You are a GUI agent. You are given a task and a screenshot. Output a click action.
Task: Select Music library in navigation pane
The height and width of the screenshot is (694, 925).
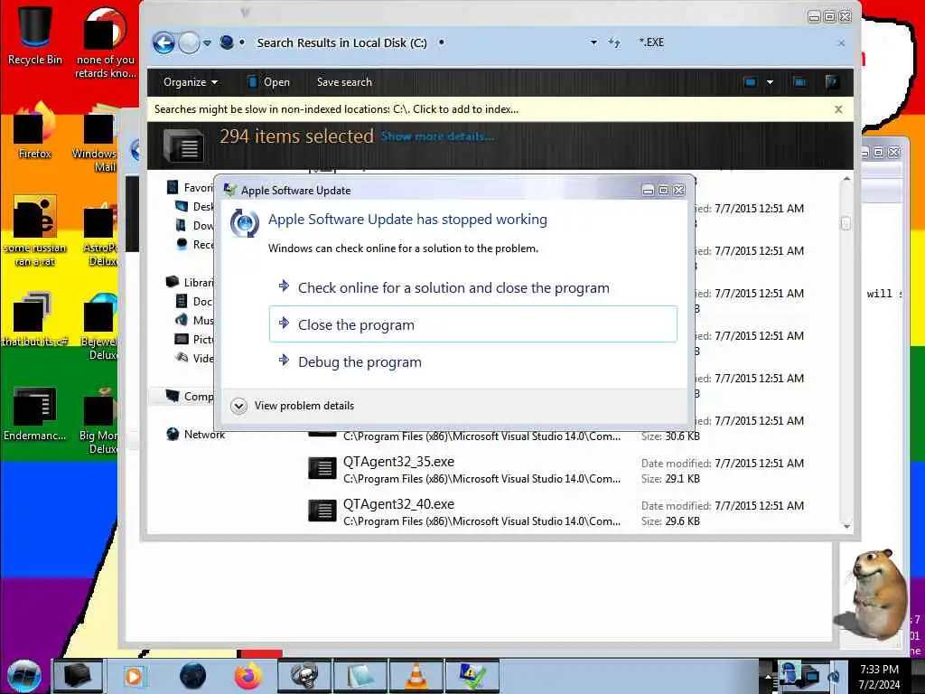(195, 320)
